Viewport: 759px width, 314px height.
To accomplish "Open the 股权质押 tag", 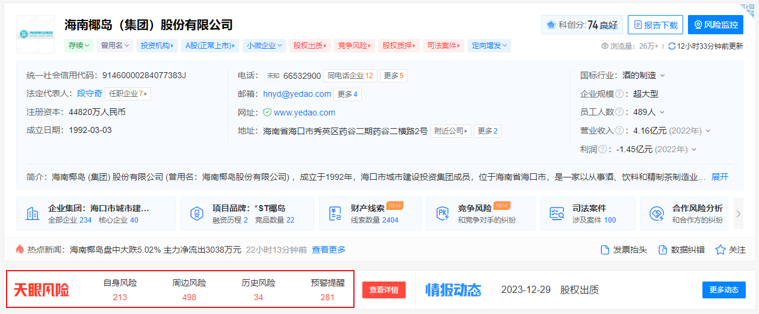I will (x=399, y=46).
